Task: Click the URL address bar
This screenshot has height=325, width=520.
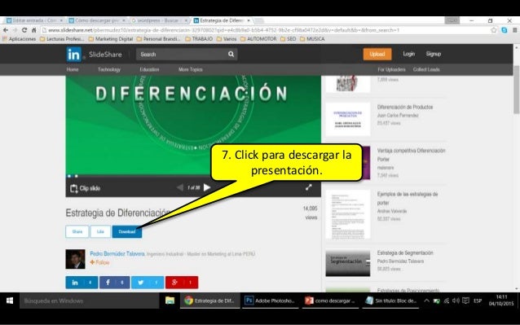Action: pyautogui.click(x=266, y=30)
